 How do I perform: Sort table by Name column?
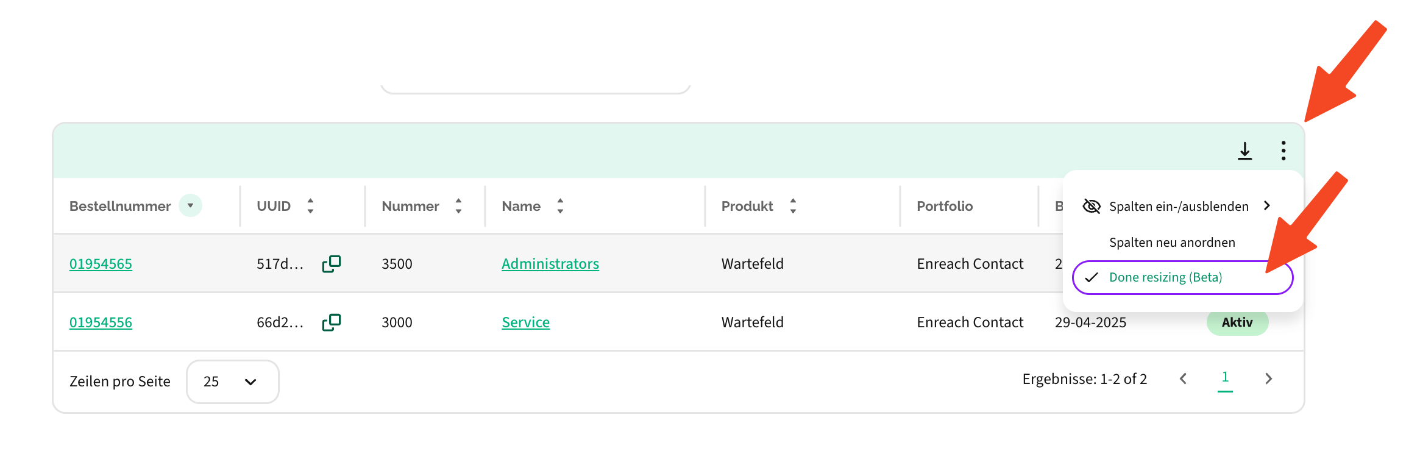pyautogui.click(x=560, y=206)
